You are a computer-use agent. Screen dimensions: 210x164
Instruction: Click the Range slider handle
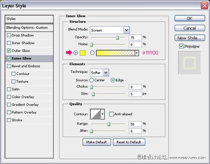pyautogui.click(x=109, y=124)
